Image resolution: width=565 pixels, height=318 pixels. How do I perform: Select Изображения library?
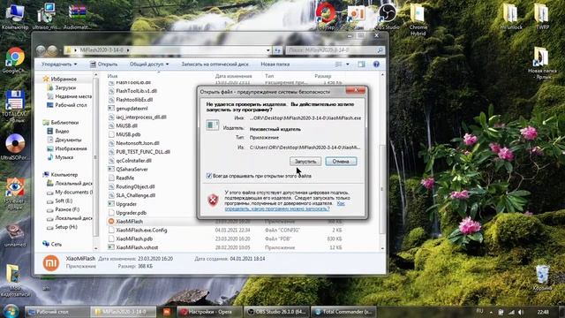coord(67,148)
